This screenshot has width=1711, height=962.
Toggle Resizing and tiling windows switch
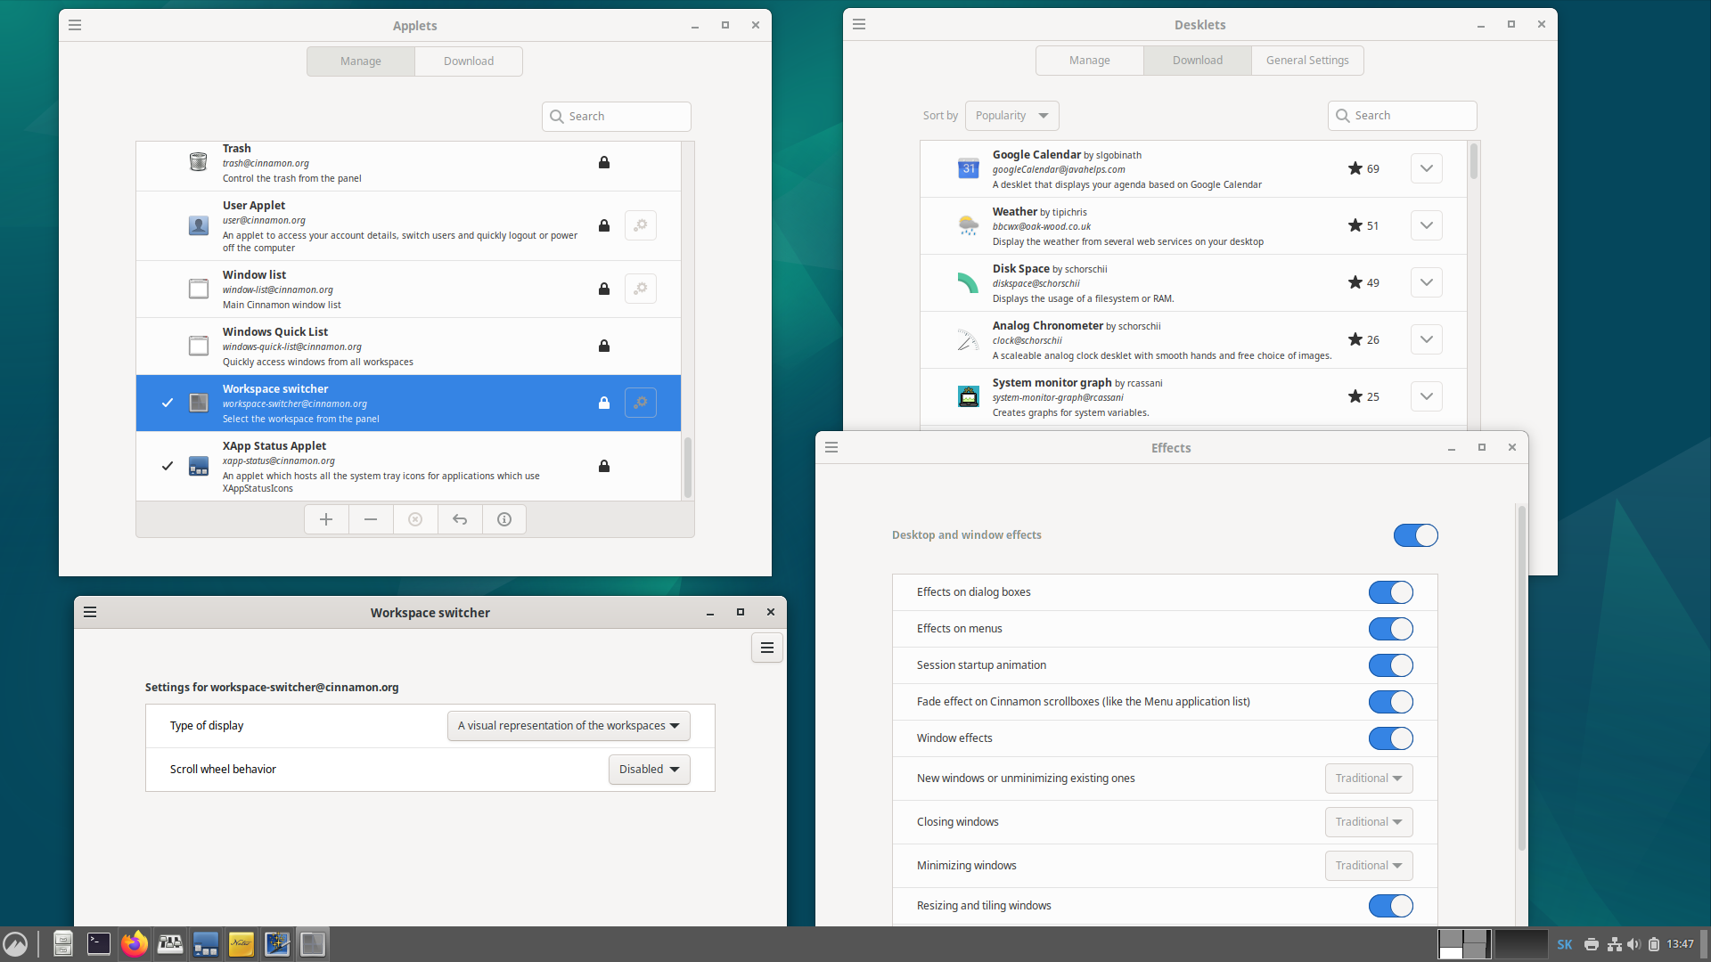1391,906
